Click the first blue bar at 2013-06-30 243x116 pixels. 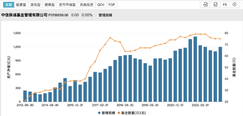(25, 96)
